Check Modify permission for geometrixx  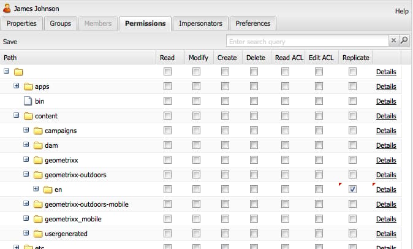[196, 160]
